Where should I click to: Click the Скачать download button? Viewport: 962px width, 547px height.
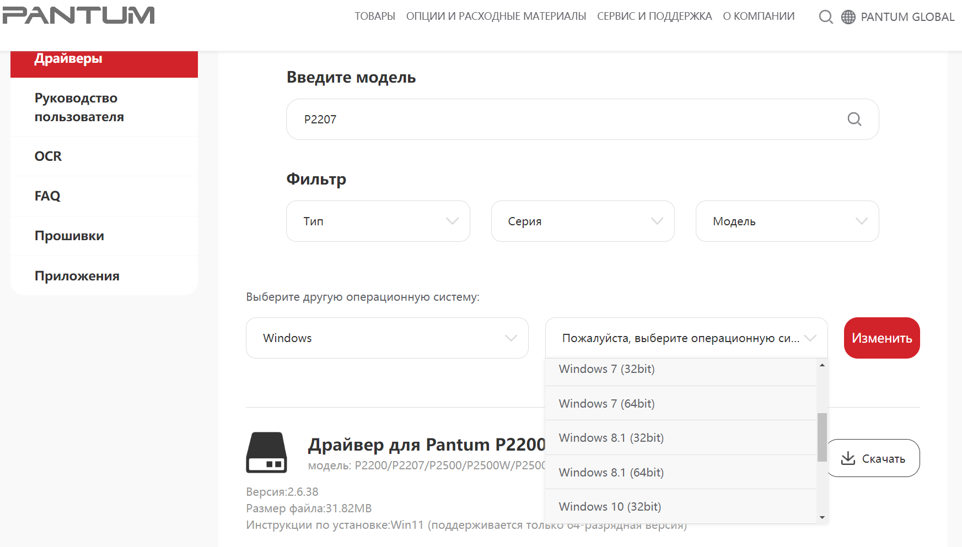[873, 458]
